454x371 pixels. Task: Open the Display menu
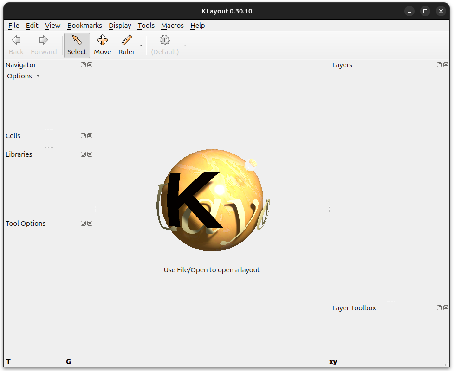tap(120, 26)
